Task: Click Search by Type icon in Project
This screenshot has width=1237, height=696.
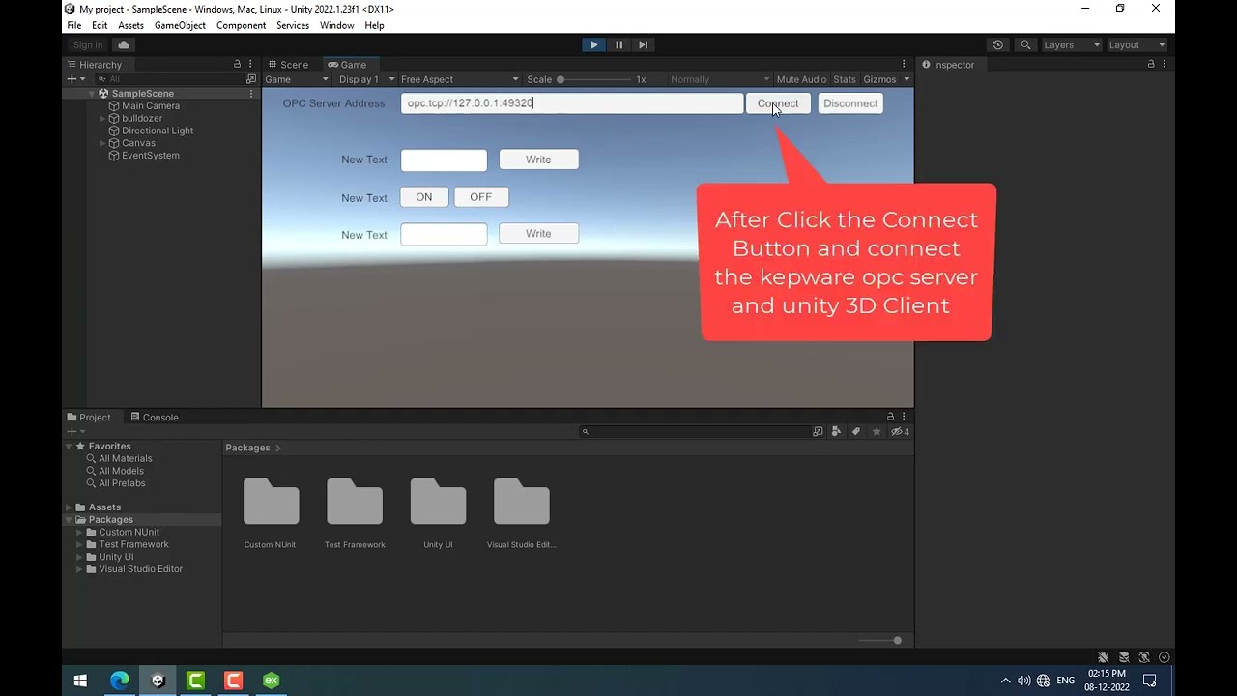Action: click(837, 432)
